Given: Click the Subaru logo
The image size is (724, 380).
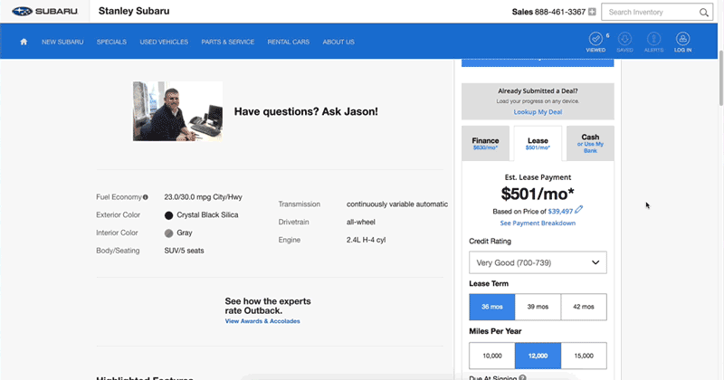Looking at the screenshot, I should [44, 11].
